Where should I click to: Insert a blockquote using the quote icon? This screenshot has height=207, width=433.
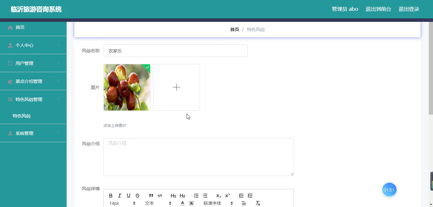[151, 196]
